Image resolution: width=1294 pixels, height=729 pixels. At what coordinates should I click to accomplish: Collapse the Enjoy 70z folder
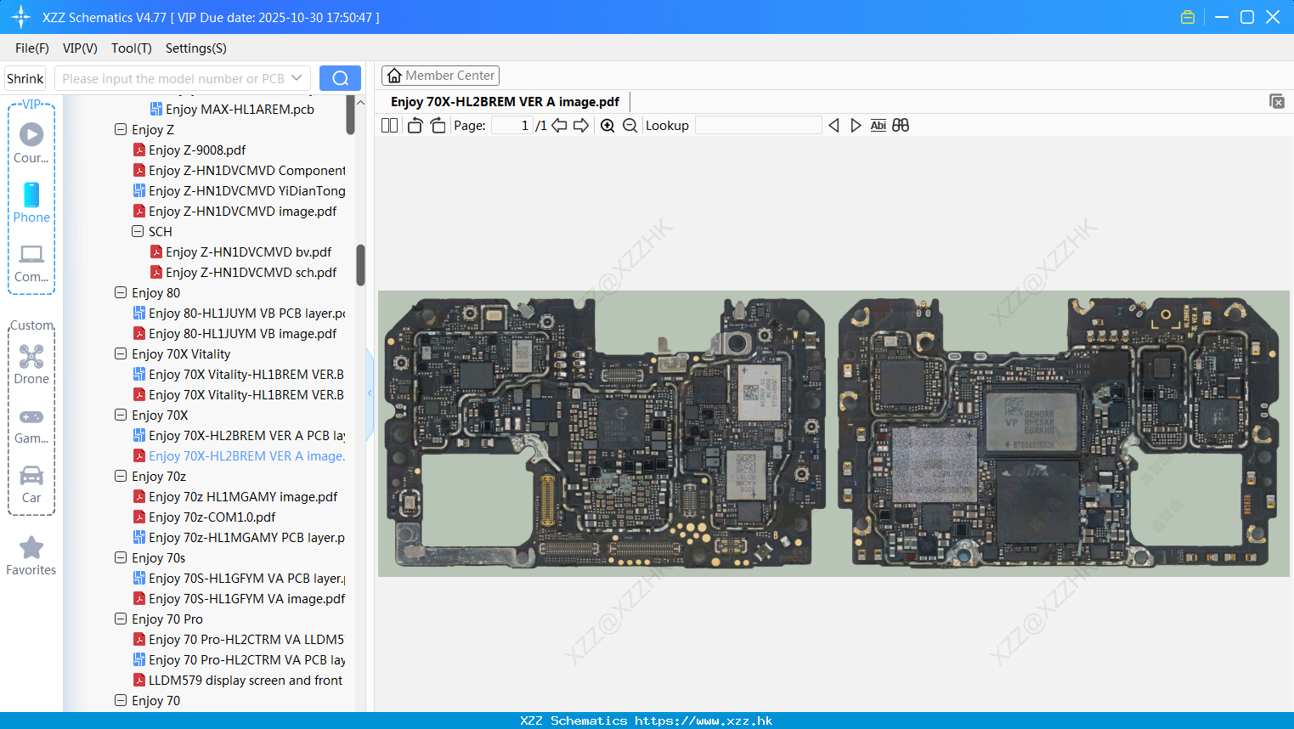121,476
